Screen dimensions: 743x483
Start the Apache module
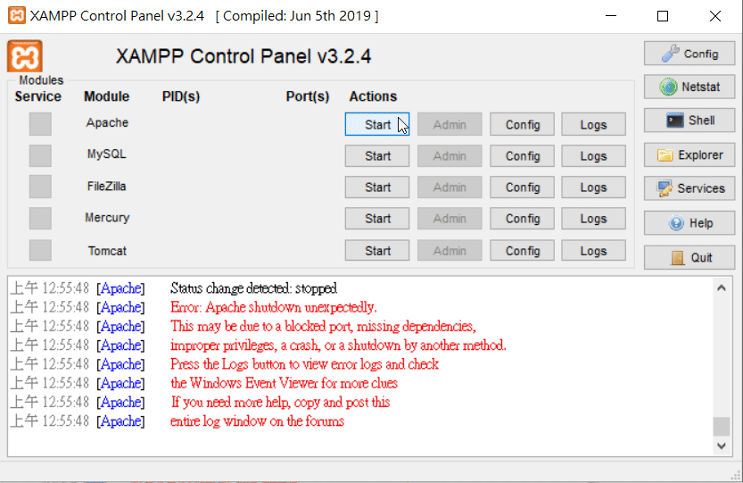point(377,124)
